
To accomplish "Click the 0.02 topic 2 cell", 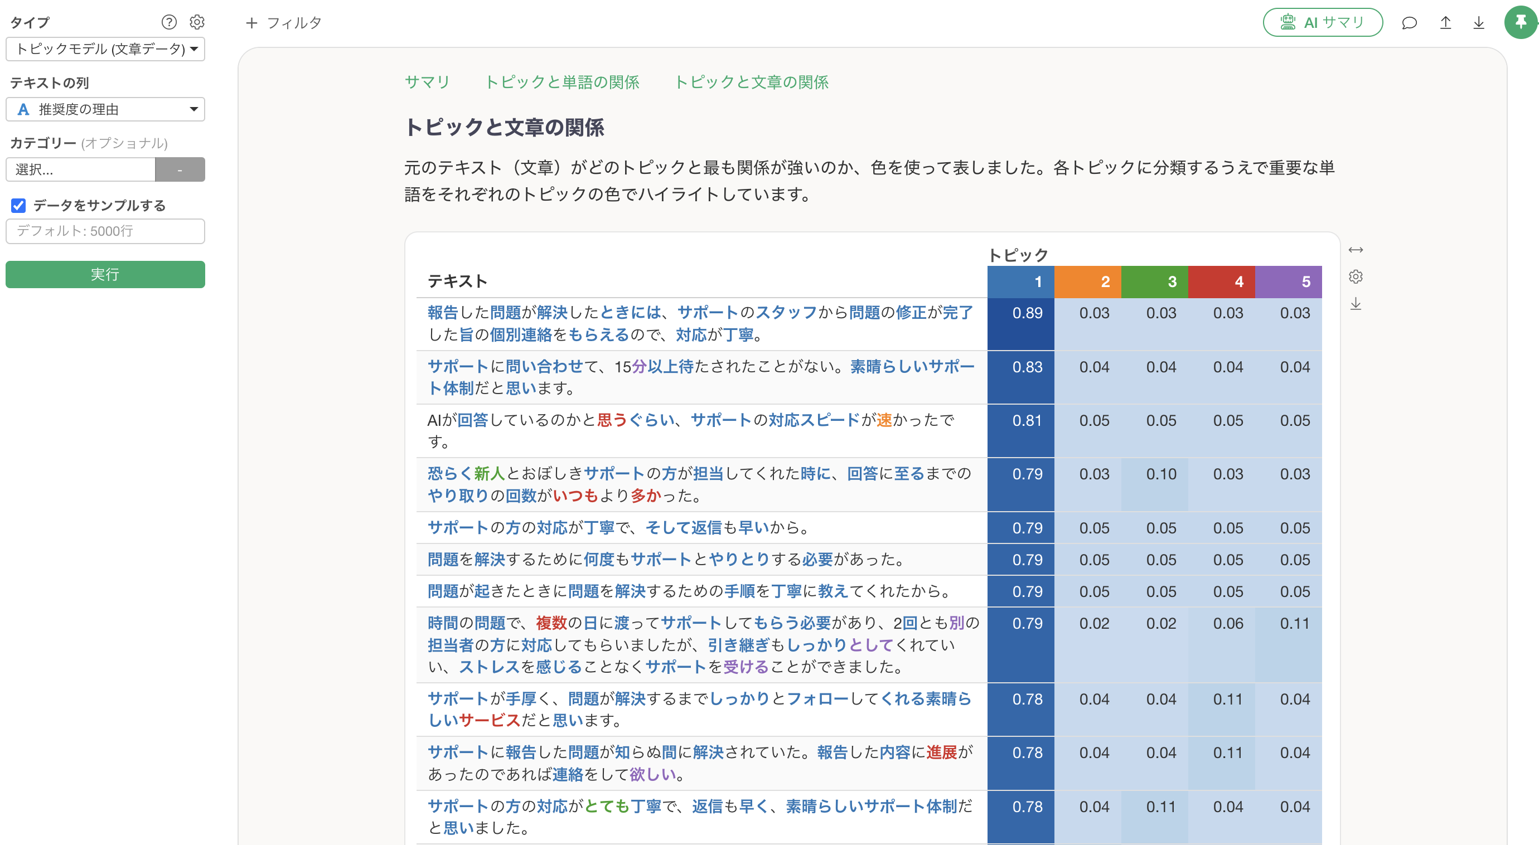I will coord(1087,645).
